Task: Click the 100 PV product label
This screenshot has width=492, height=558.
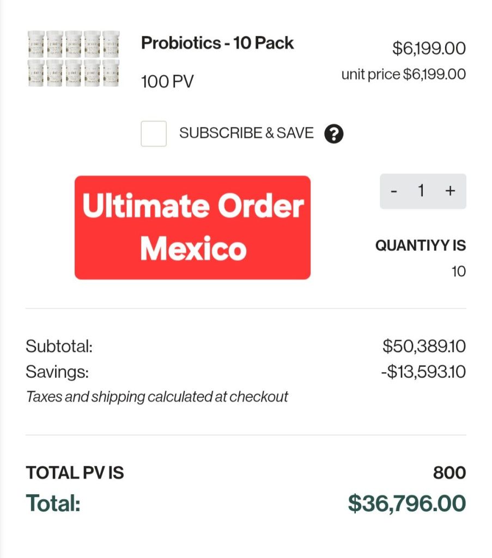Action: 167,82
